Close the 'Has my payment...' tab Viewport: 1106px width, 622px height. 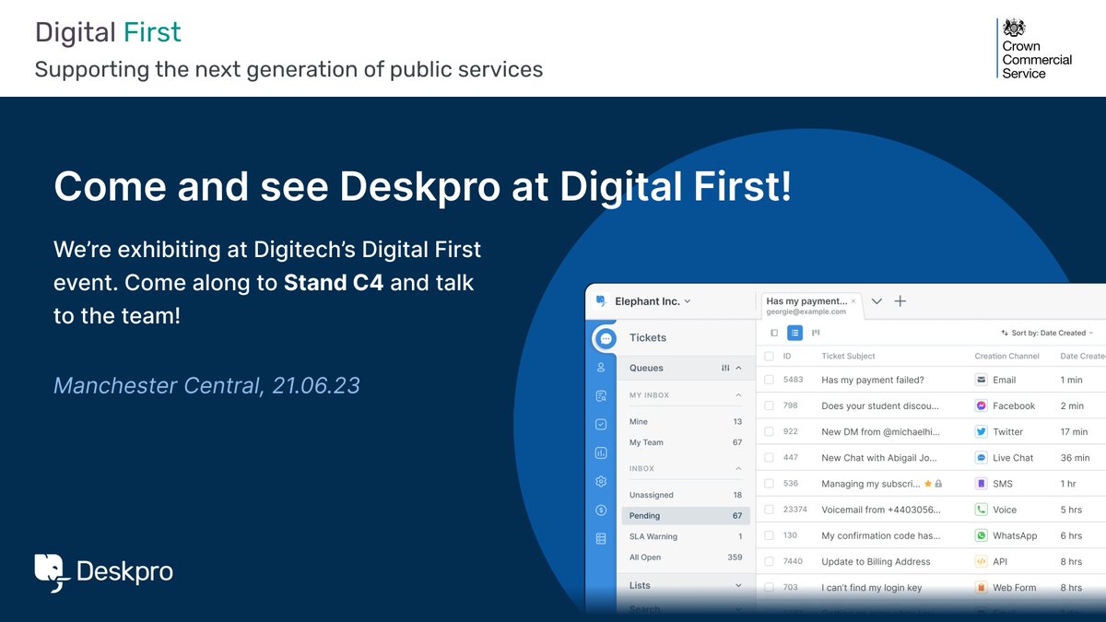coord(853,301)
